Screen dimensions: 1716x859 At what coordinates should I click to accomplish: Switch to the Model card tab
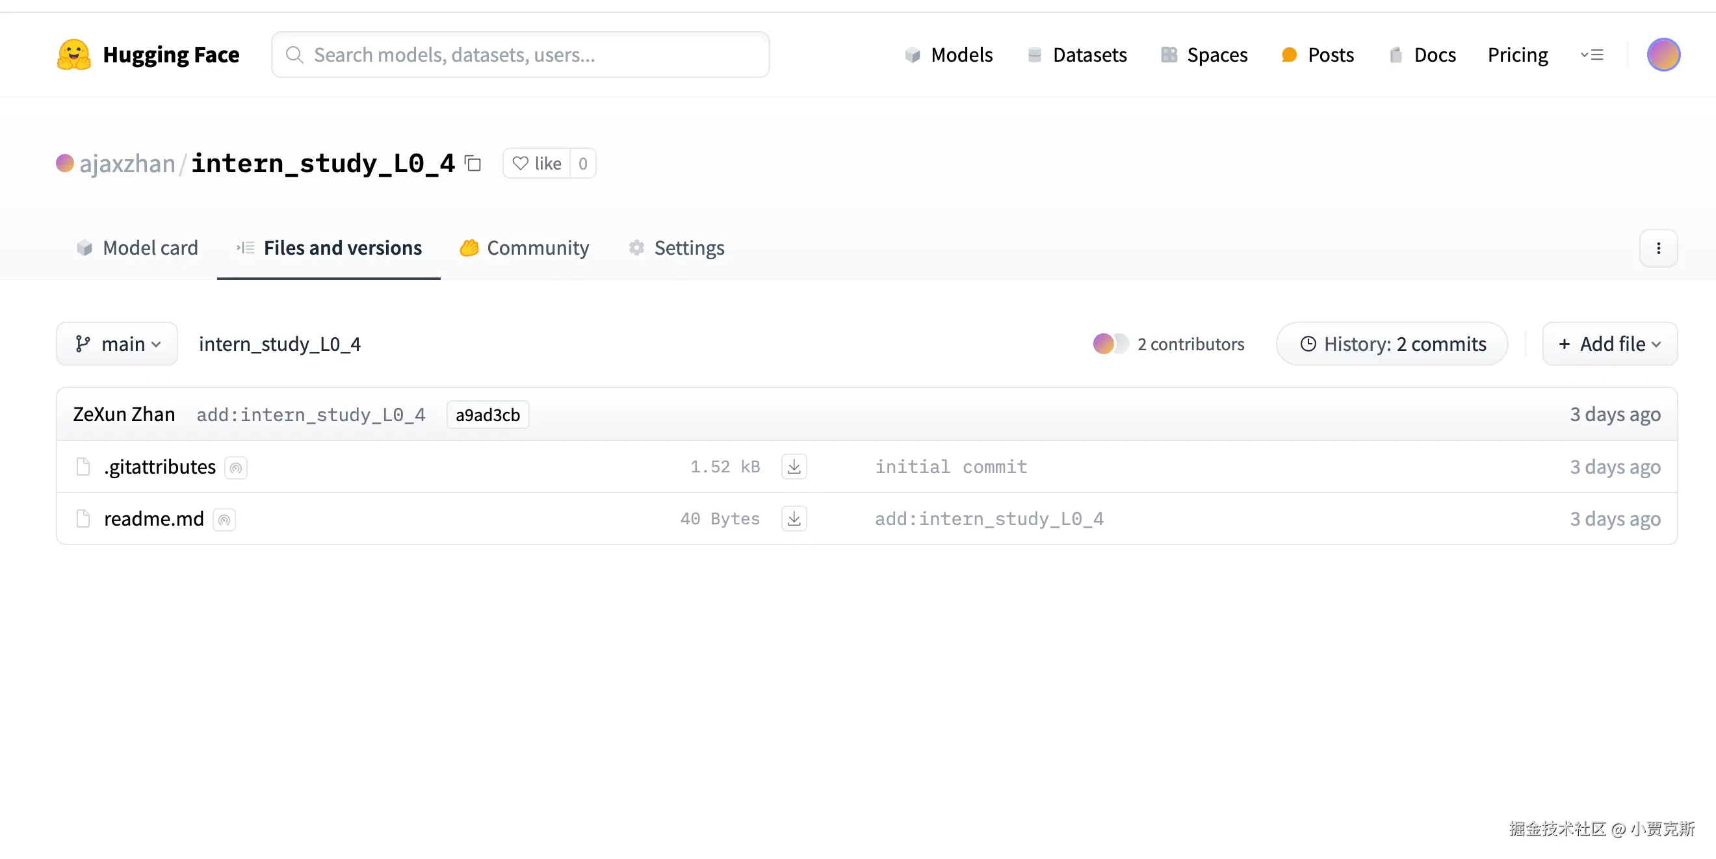tap(137, 248)
